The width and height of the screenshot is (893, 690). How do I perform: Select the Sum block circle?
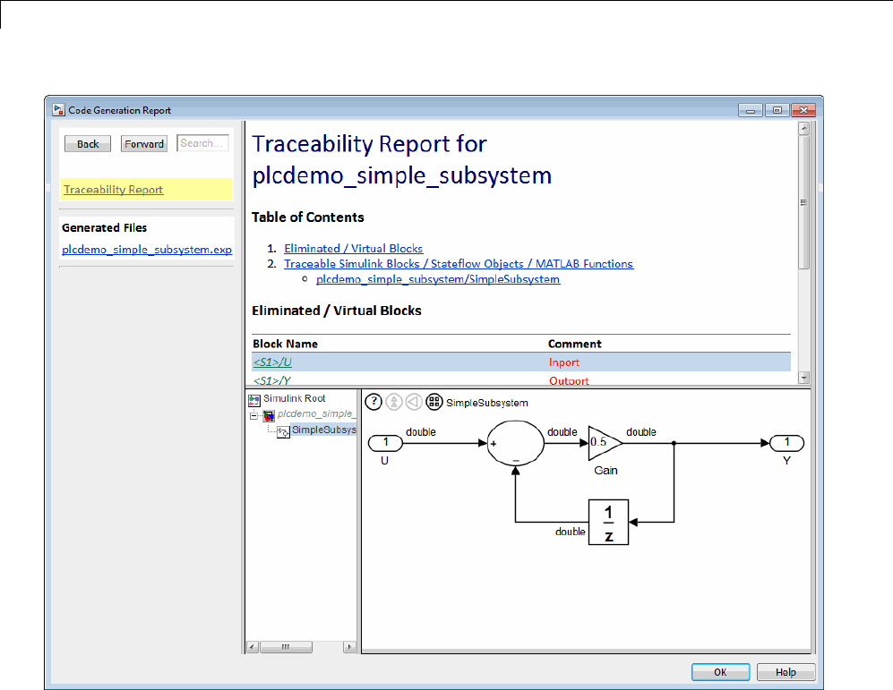point(515,443)
